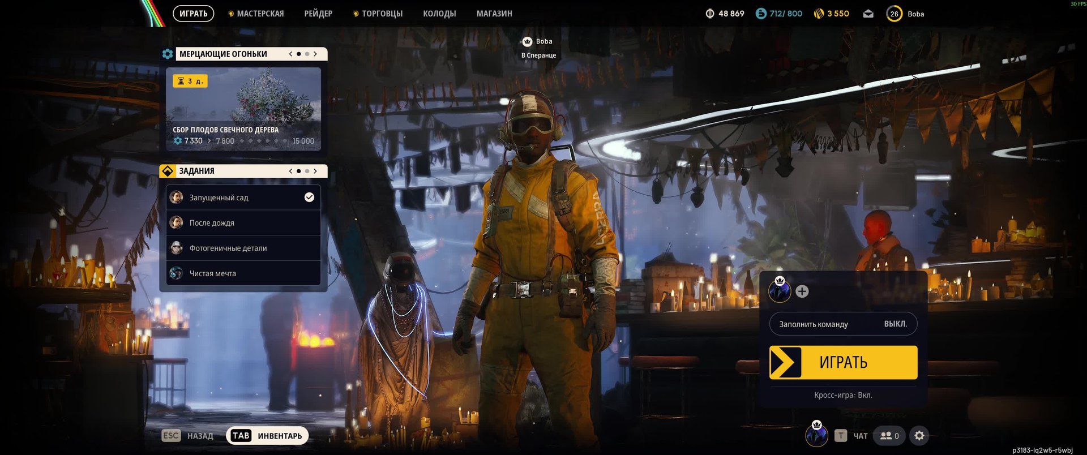This screenshot has height=455, width=1087.
Task: Open inventory with the TAB ИНВЕНТАРЬ button
Action: coord(267,436)
